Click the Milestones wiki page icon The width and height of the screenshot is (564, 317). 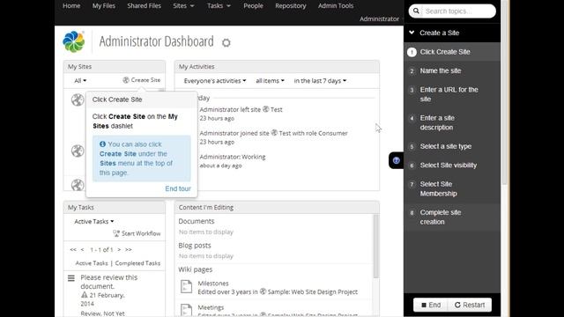tap(186, 287)
